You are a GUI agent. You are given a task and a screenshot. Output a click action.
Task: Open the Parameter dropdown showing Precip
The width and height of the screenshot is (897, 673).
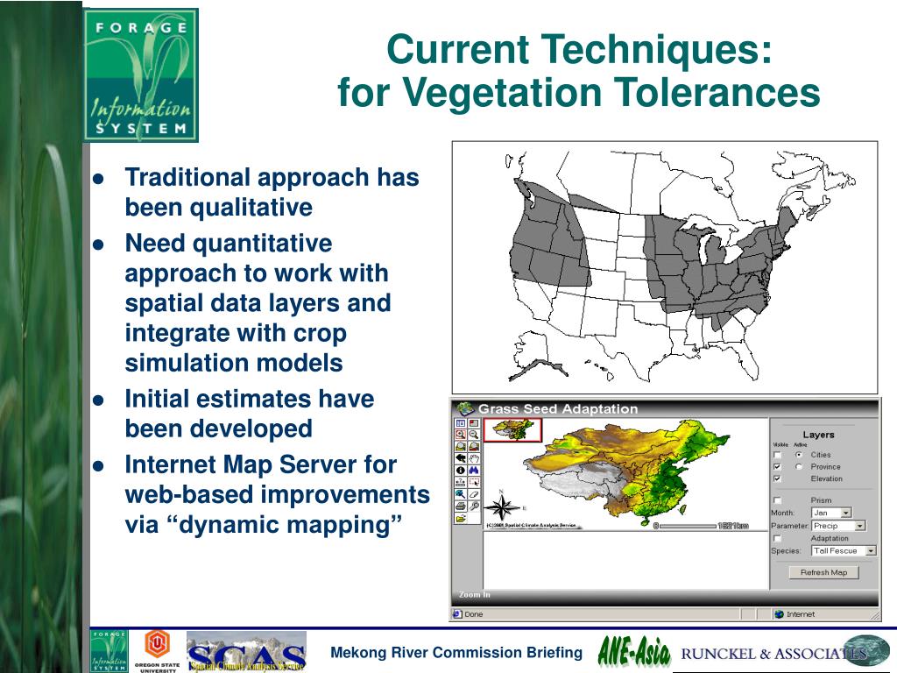click(838, 526)
